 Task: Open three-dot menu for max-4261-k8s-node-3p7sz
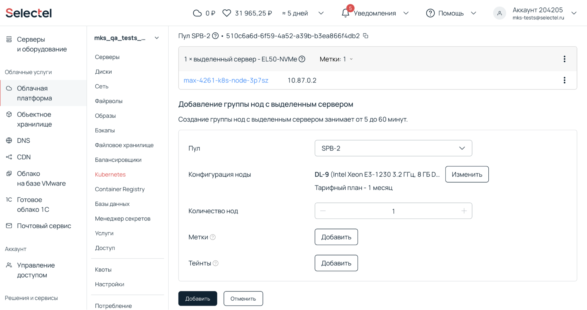564,80
